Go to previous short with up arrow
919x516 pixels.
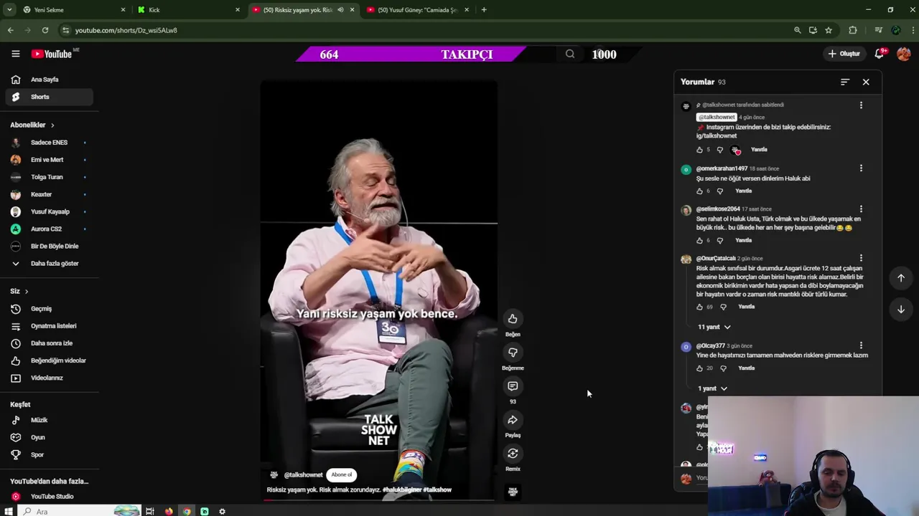pos(901,278)
